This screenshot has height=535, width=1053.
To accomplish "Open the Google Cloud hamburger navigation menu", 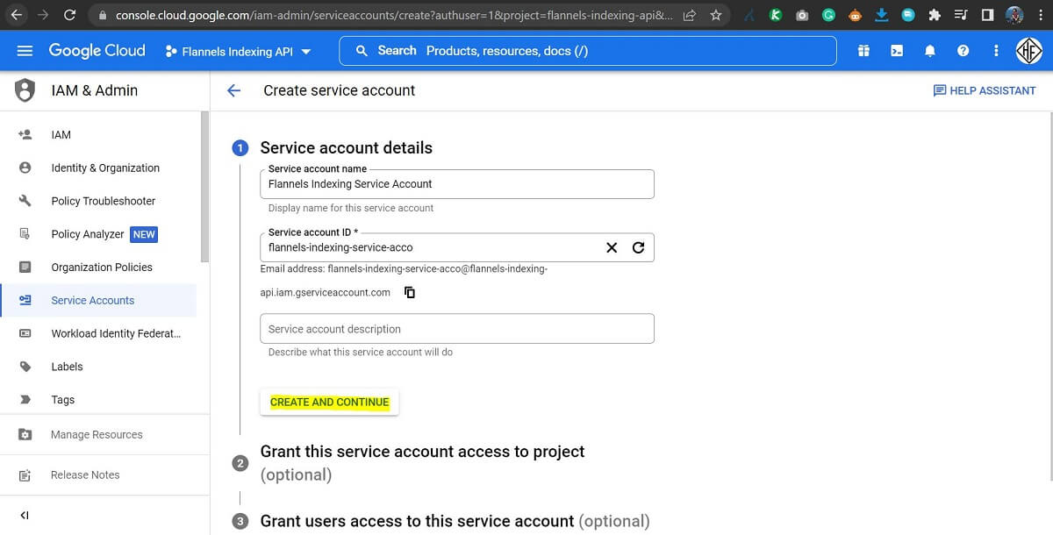I will (25, 51).
